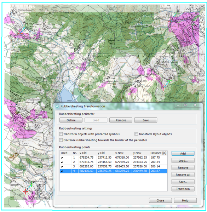Select distance value 203.87
Screen dimensions: 207x212
point(155,171)
